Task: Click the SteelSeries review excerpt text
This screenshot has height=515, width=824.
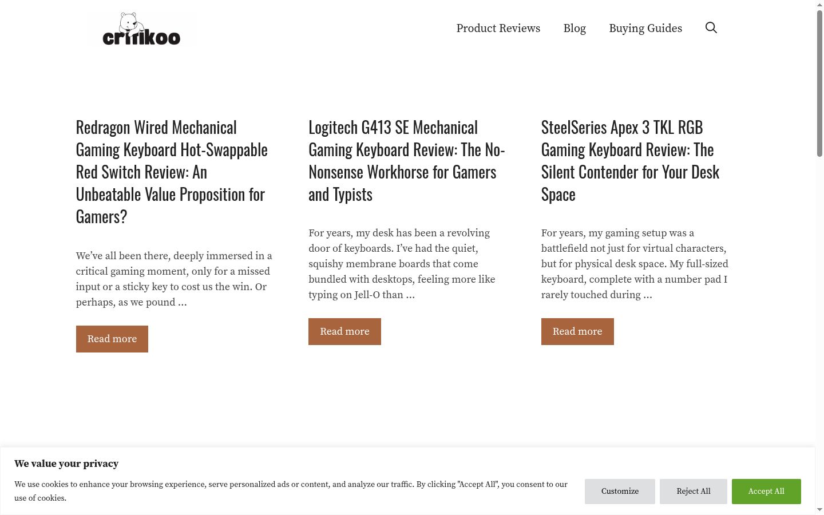Action: [x=635, y=264]
